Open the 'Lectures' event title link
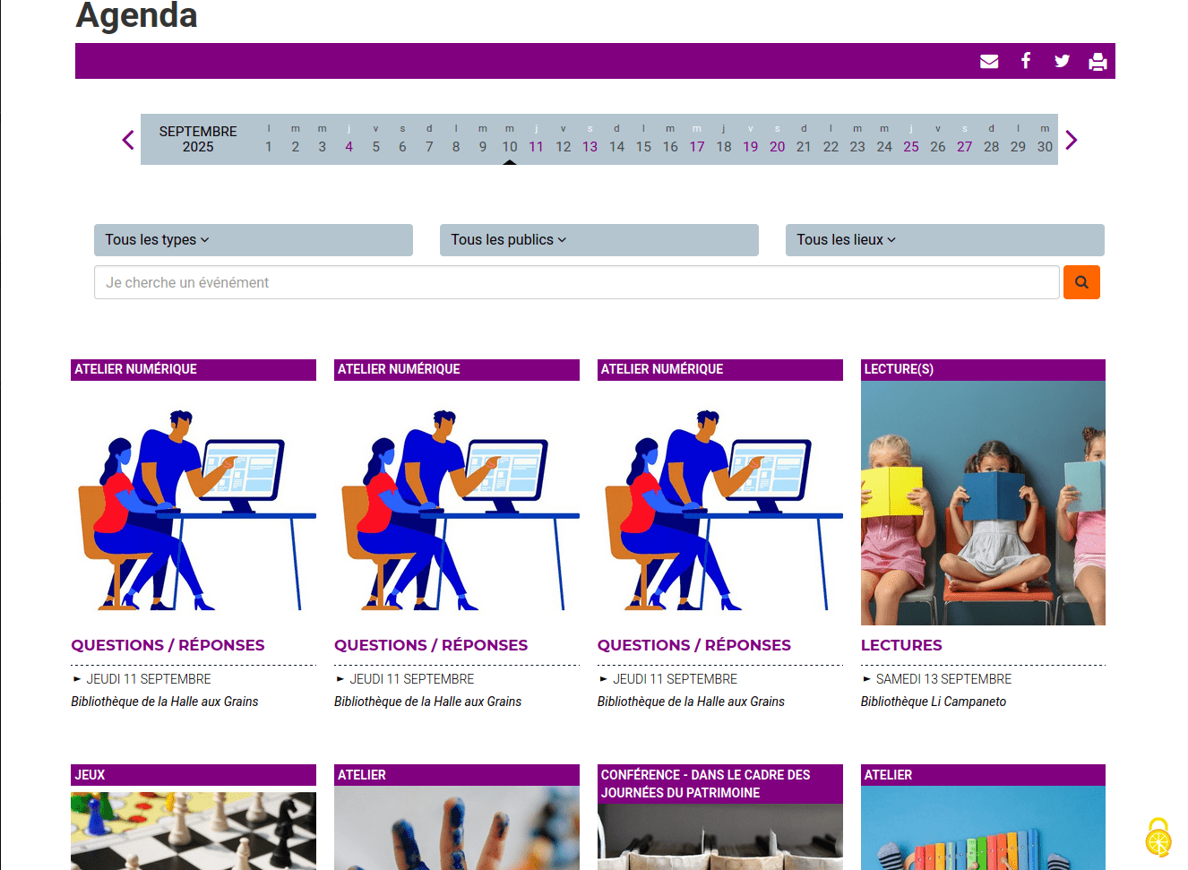1188x870 pixels. [x=901, y=645]
